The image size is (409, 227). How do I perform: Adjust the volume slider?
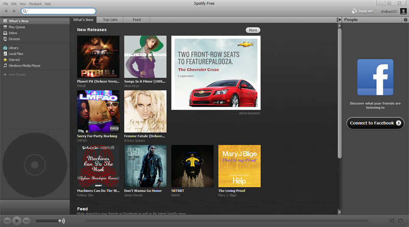tap(49, 221)
